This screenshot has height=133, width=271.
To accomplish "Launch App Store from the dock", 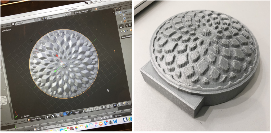I will 106,123.
